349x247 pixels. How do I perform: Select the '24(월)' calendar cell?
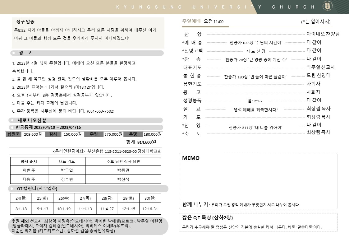pyautogui.click(x=21, y=198)
